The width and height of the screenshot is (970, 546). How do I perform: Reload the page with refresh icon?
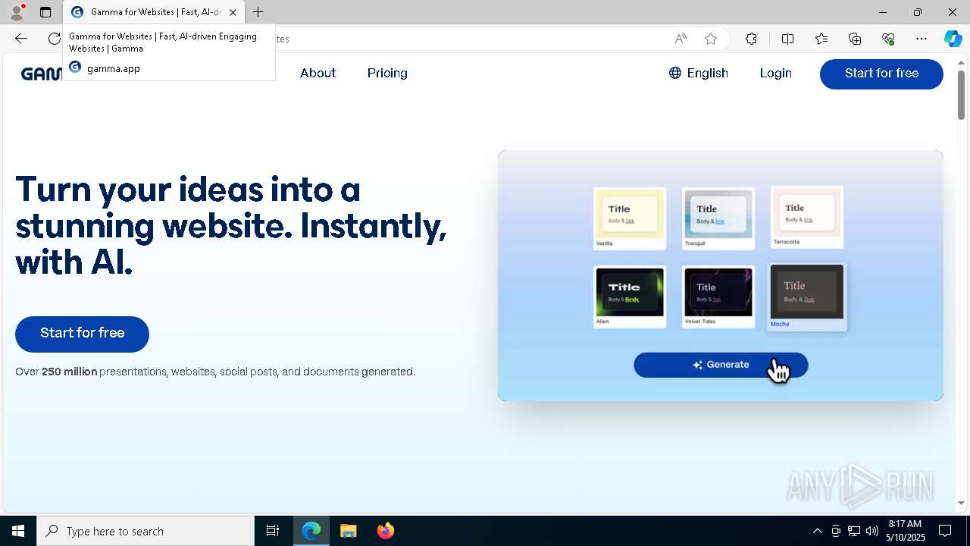coord(55,39)
